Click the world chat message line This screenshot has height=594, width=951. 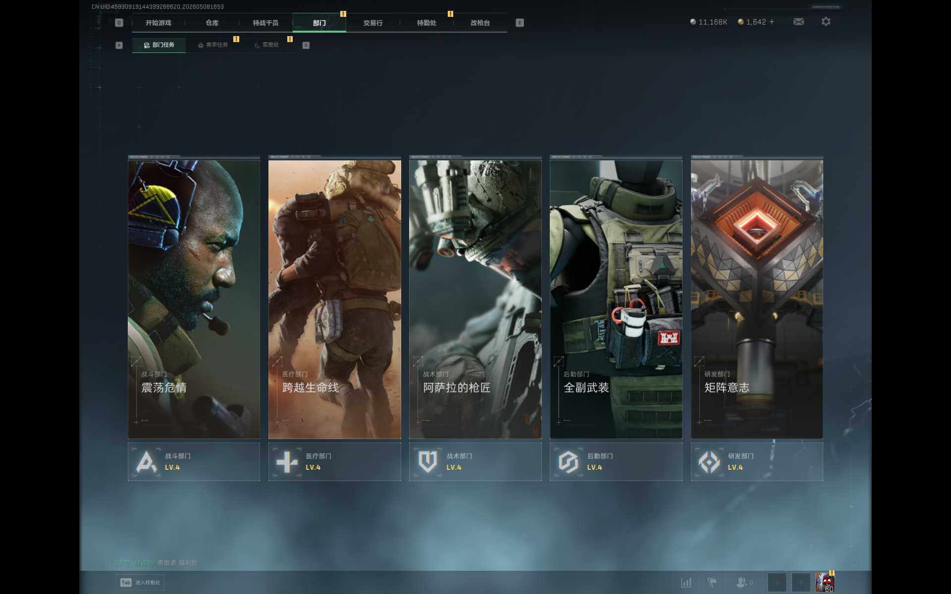click(157, 563)
